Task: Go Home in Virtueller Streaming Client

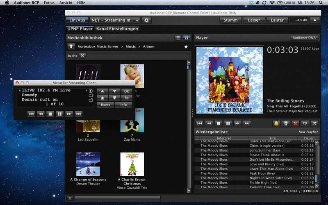Action: (105, 105)
